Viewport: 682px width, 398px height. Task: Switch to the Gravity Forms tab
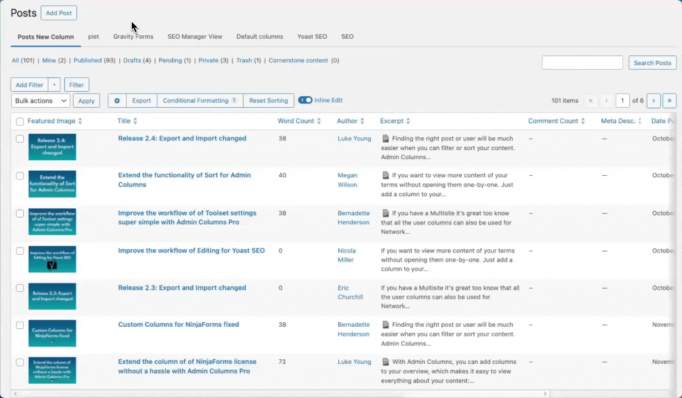(x=133, y=36)
